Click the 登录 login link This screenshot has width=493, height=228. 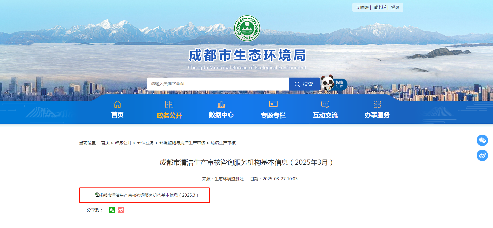pyautogui.click(x=395, y=8)
